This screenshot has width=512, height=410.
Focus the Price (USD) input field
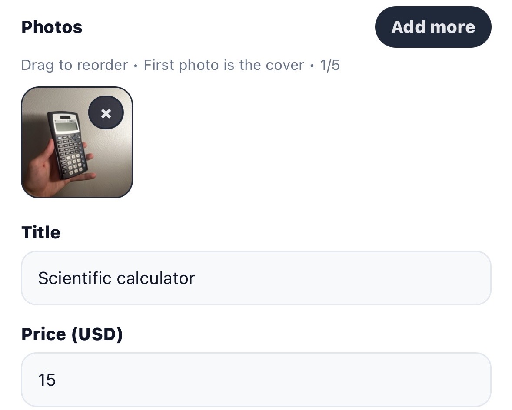(256, 380)
